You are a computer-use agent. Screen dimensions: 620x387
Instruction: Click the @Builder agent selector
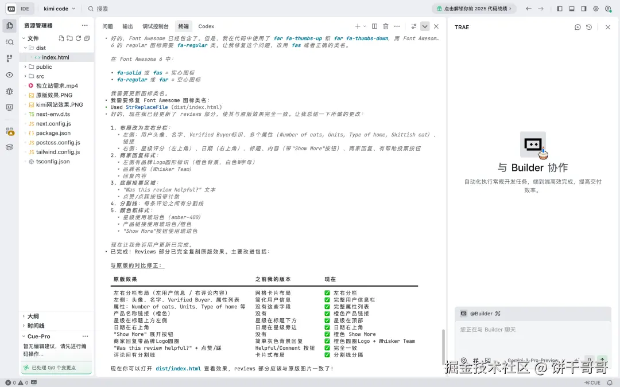tap(481, 314)
